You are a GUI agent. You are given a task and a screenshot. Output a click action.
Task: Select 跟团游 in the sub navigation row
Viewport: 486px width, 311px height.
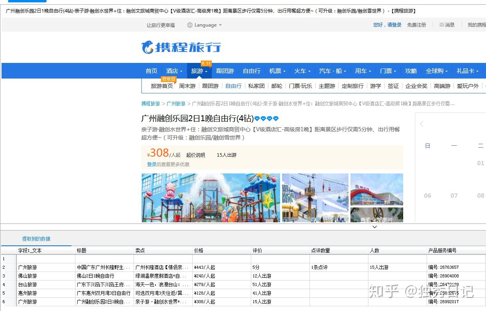click(x=210, y=86)
